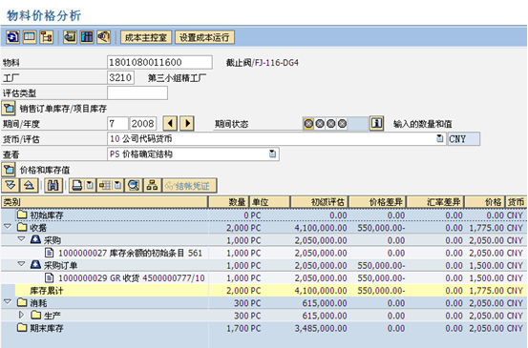Collapse the 消耗 tree node

pyautogui.click(x=8, y=302)
